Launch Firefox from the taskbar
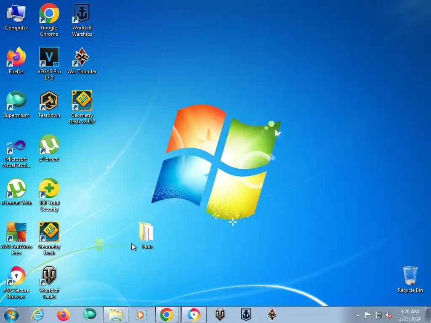This screenshot has width=431, height=323. pos(64,315)
